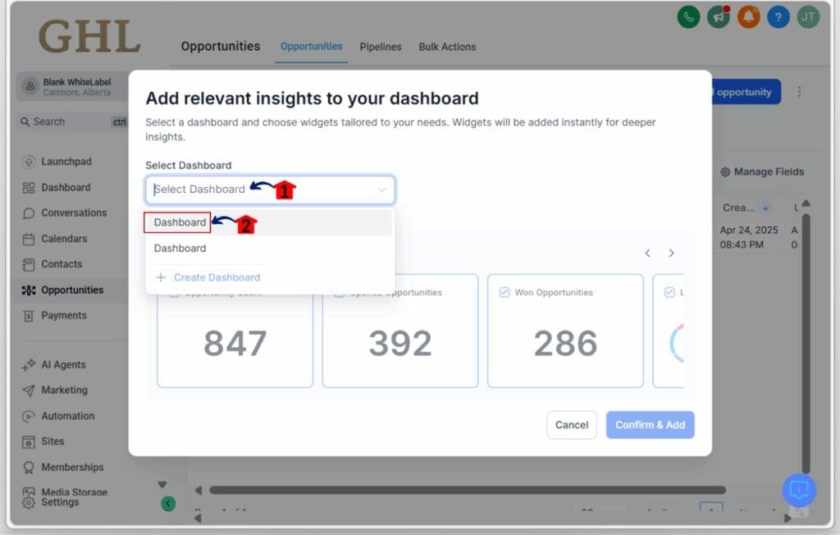Image resolution: width=840 pixels, height=535 pixels.
Task: Open the three-dot more options menu
Action: coord(799,92)
